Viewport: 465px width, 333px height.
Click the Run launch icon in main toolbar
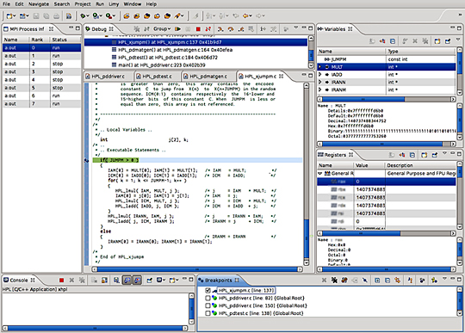[x=96, y=15]
